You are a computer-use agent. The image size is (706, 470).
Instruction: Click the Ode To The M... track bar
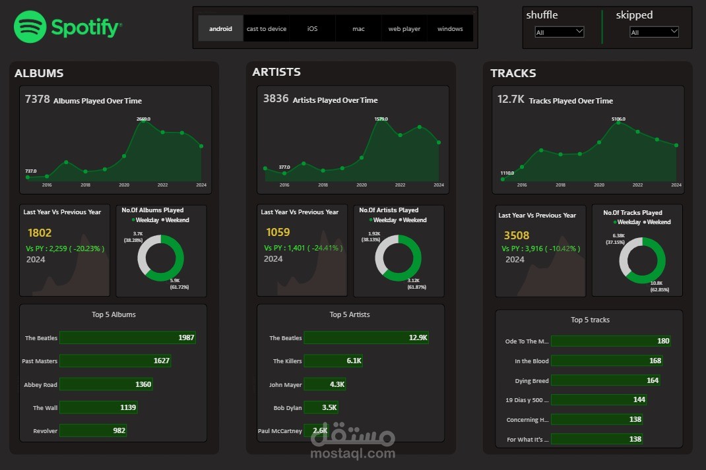coord(611,341)
